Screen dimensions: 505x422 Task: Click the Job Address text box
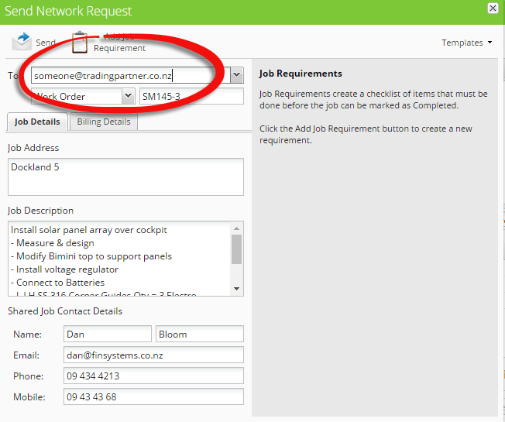click(x=125, y=177)
